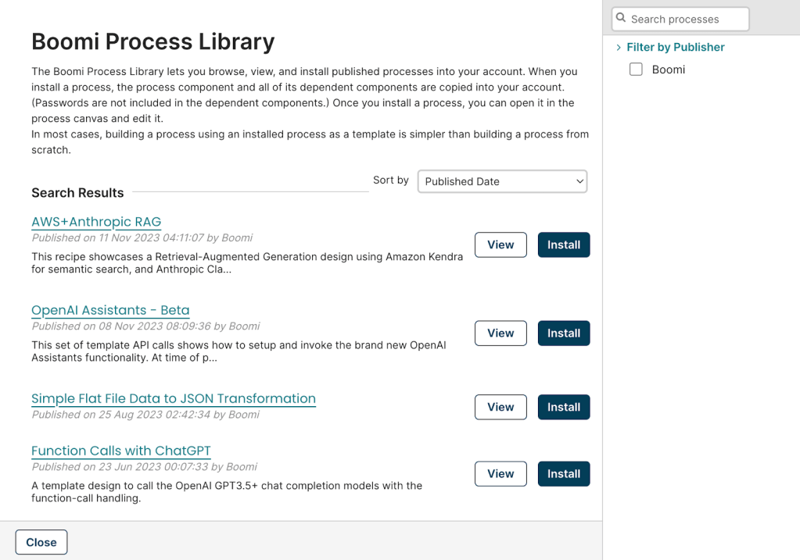Open the AWS+Anthropic RAG process link

click(x=95, y=222)
